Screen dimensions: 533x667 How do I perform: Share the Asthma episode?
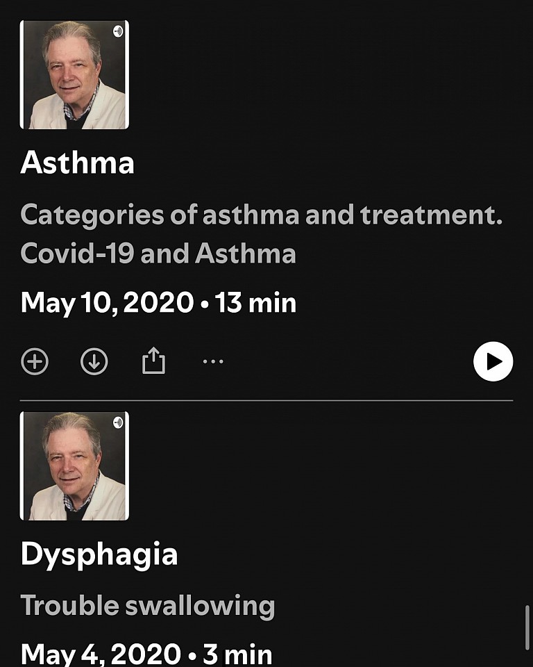153,361
